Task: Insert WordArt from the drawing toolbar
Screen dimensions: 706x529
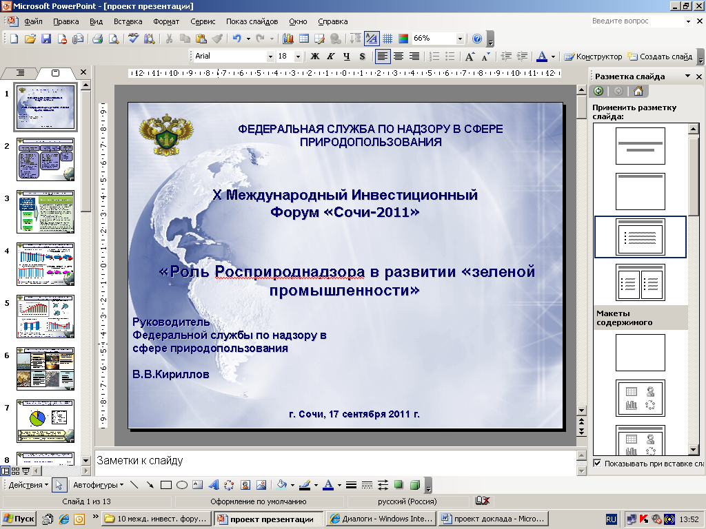Action: tap(213, 485)
